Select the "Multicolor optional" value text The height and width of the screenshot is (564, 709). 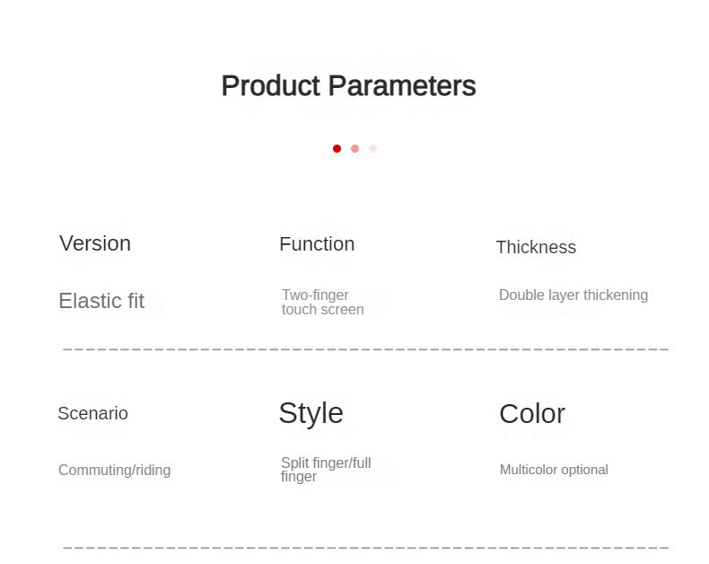(554, 470)
